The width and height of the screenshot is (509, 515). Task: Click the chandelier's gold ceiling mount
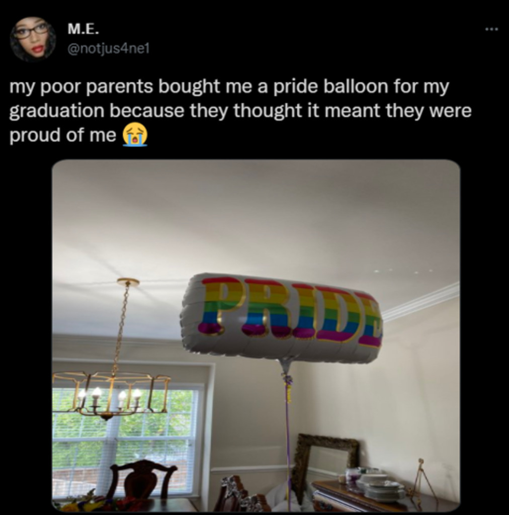[x=128, y=282]
